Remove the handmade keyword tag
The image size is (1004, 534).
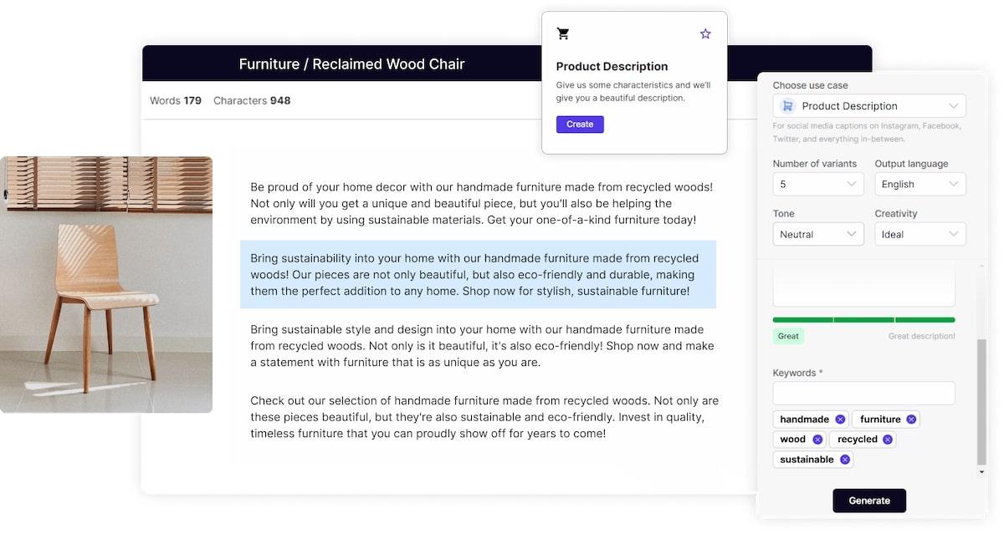click(x=840, y=420)
